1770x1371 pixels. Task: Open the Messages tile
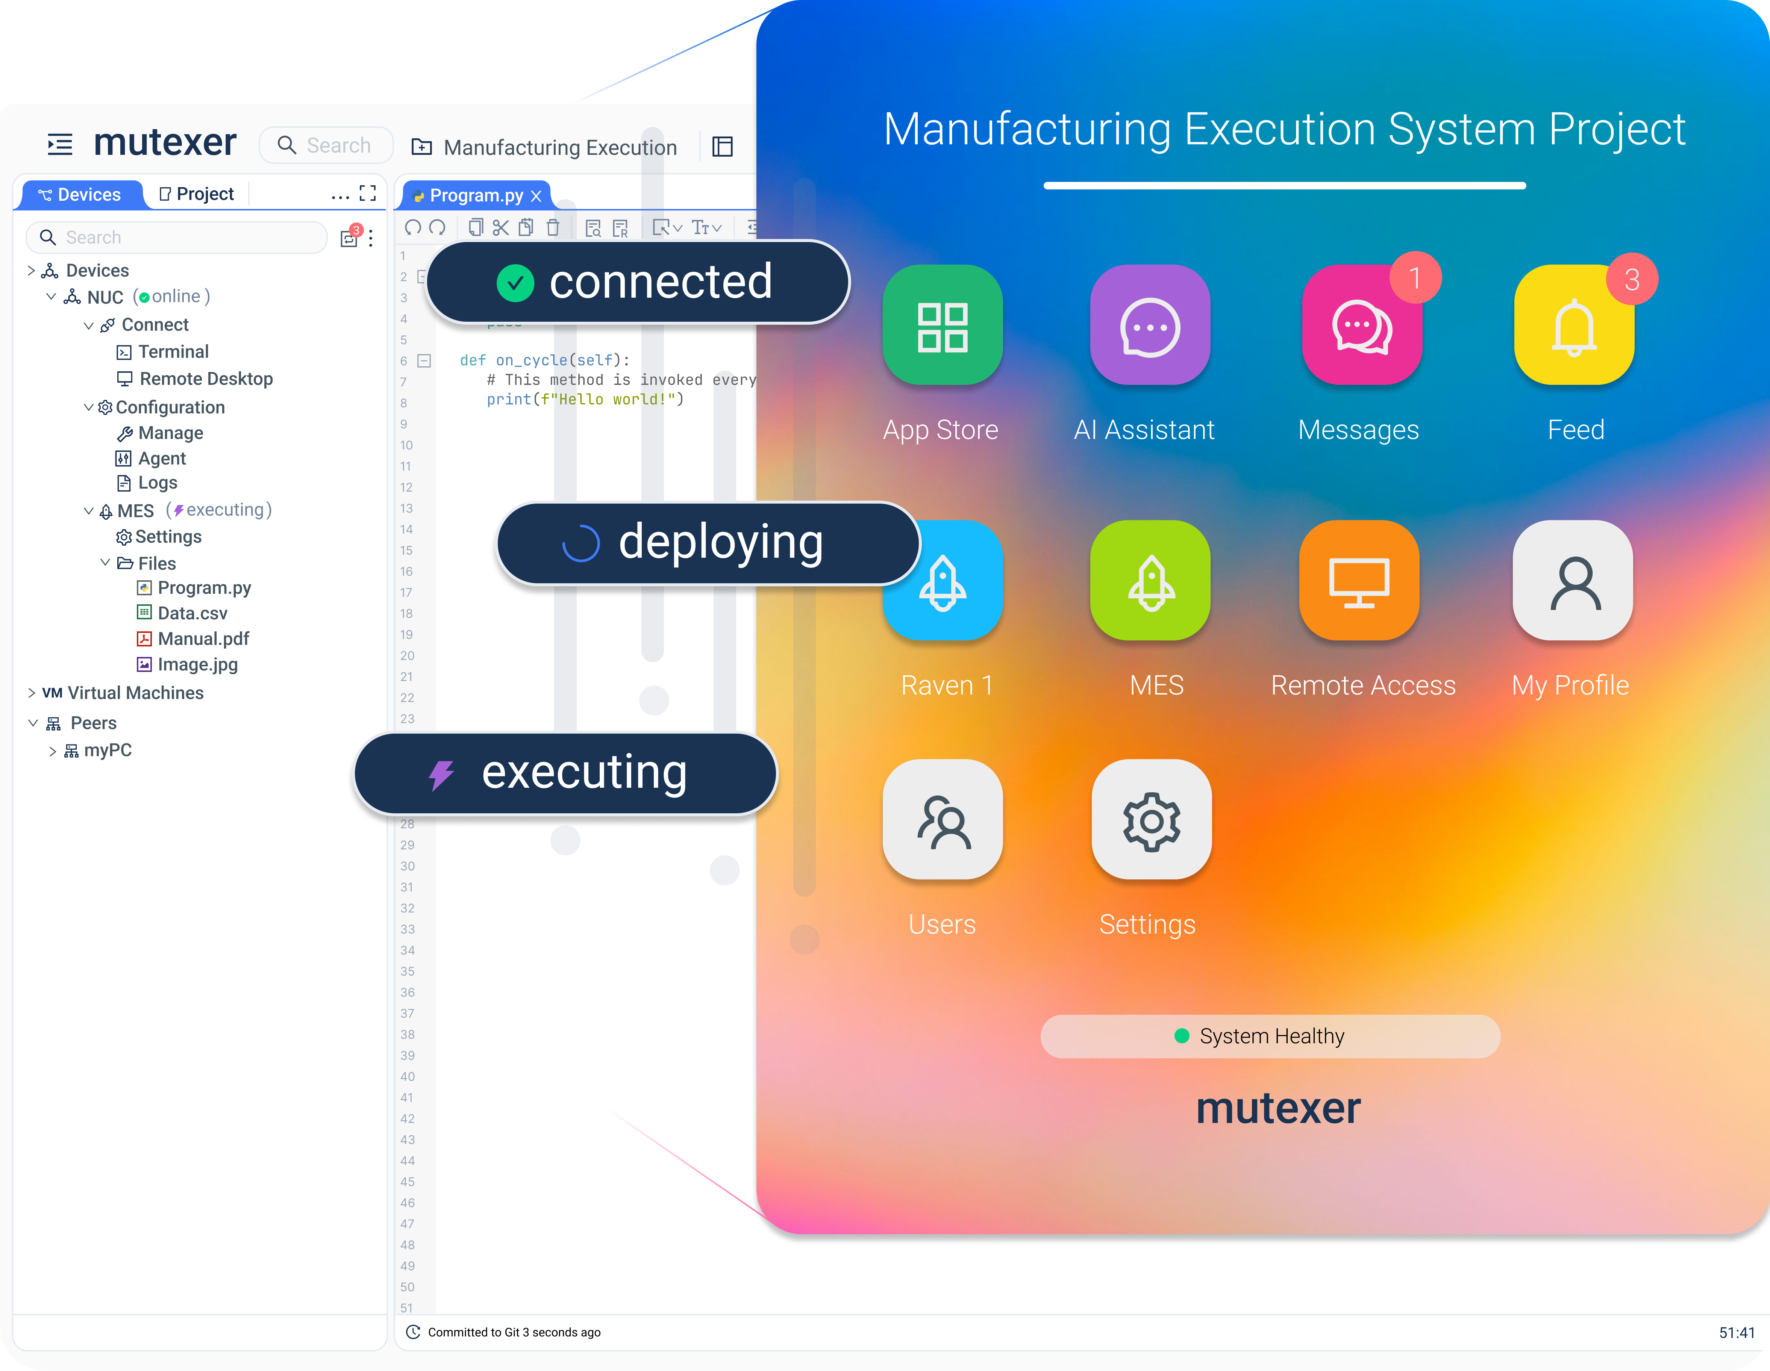1362,325
